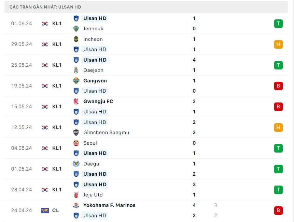Click the green T badge for 01.06.24 match
The width and height of the screenshot is (294, 222).
(x=278, y=23)
